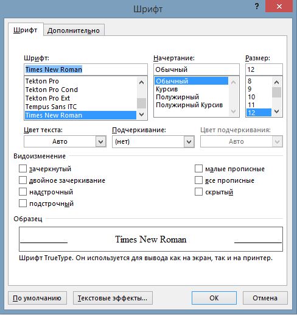Screen dimensions: 297x315
Task: Click the size list scrollbar thumb
Action: click(x=276, y=93)
